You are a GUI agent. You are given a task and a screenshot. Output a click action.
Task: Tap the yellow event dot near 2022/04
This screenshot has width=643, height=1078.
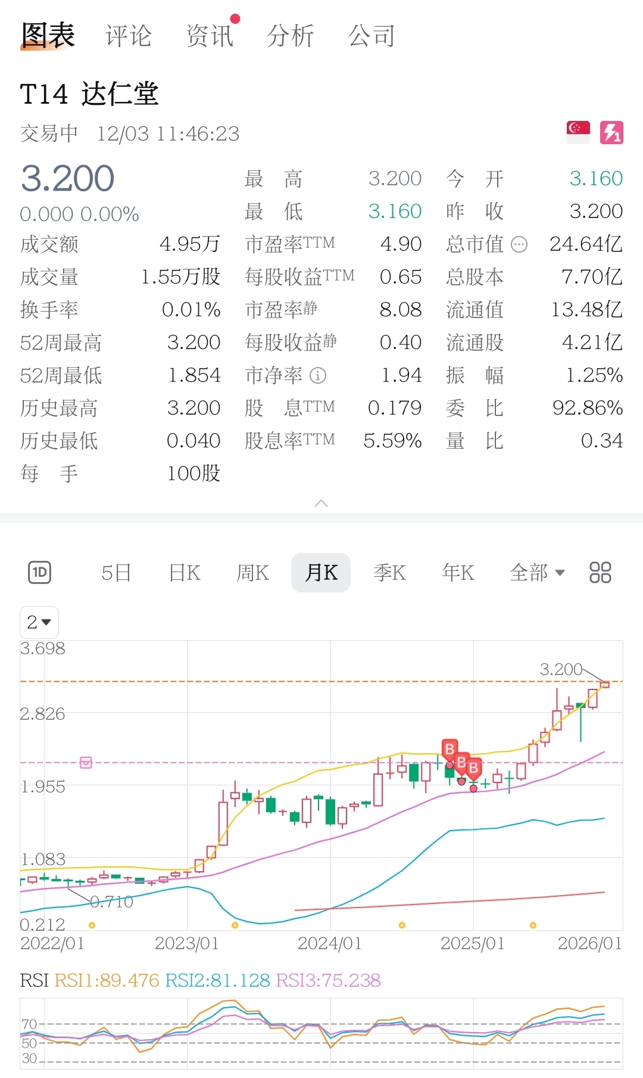pos(92,925)
